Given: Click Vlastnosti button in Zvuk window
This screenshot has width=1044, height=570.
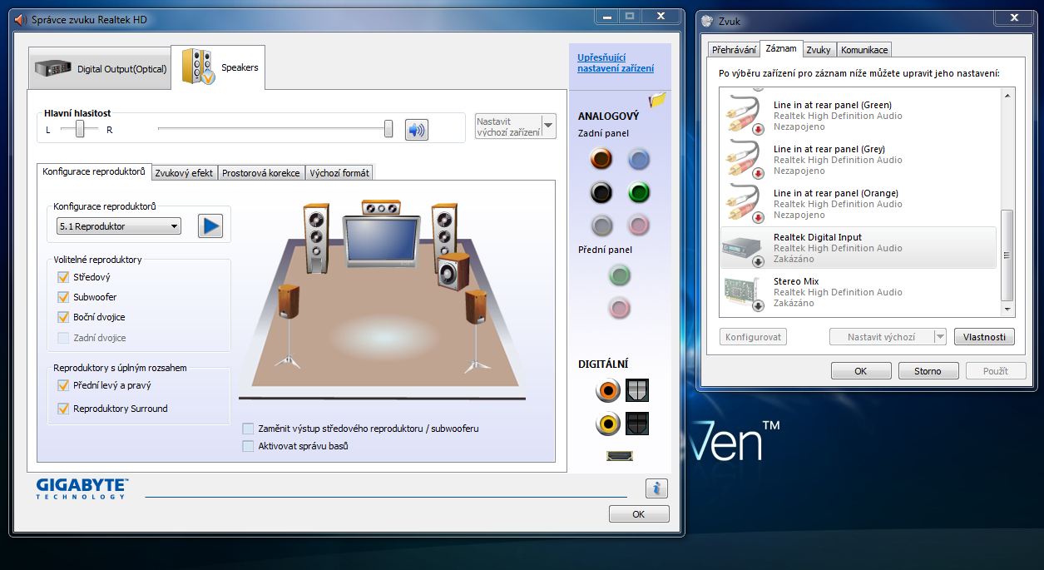Looking at the screenshot, I should pyautogui.click(x=985, y=337).
